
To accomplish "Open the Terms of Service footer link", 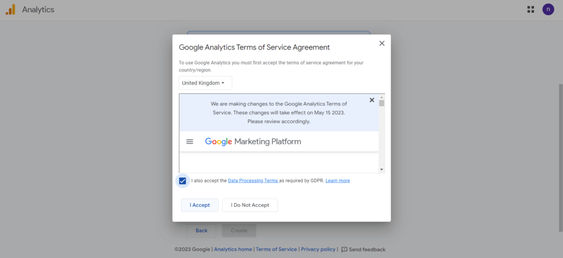I will (276, 249).
